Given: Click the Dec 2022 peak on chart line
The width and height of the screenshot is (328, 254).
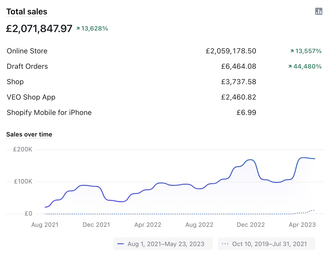Looking at the screenshot, I should [x=251, y=160].
